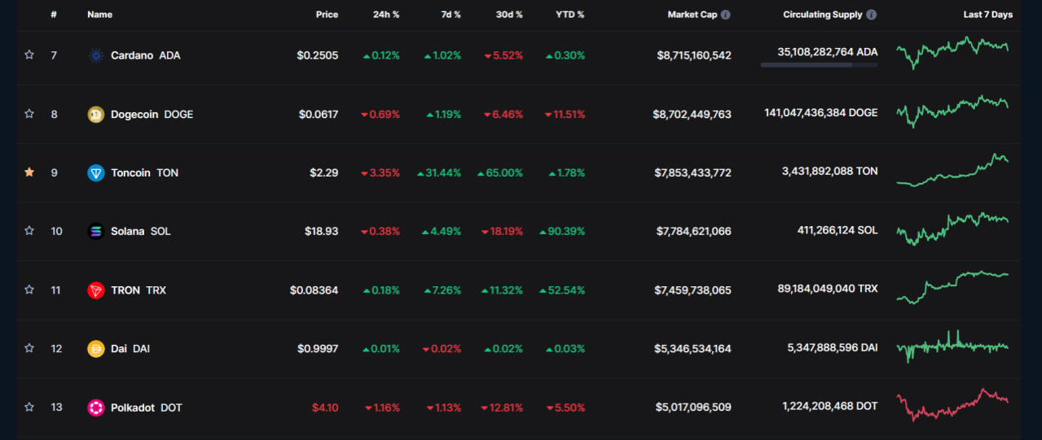The height and width of the screenshot is (440, 1042).
Task: Click the Dogecoin logo icon
Action: click(x=96, y=114)
